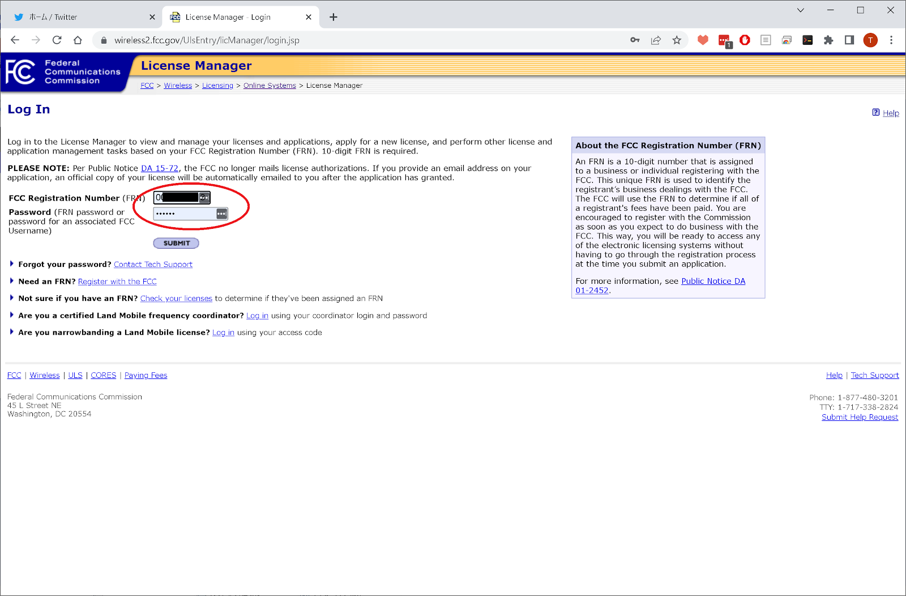This screenshot has height=596, width=906.
Task: Open the Wireless breadcrumb link
Action: click(x=178, y=86)
